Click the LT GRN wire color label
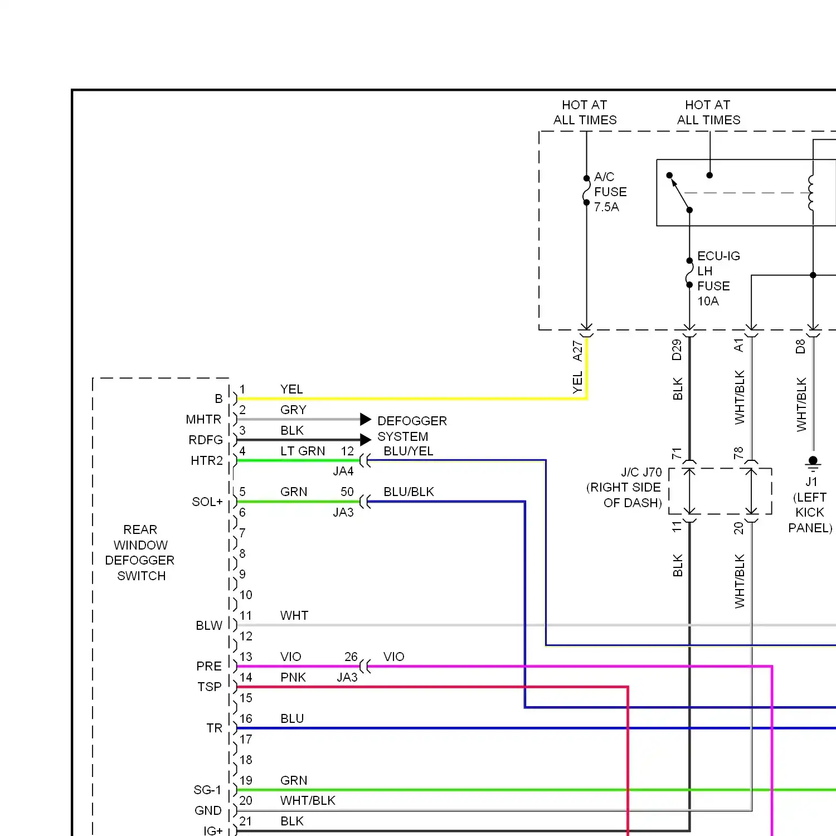 click(x=303, y=451)
